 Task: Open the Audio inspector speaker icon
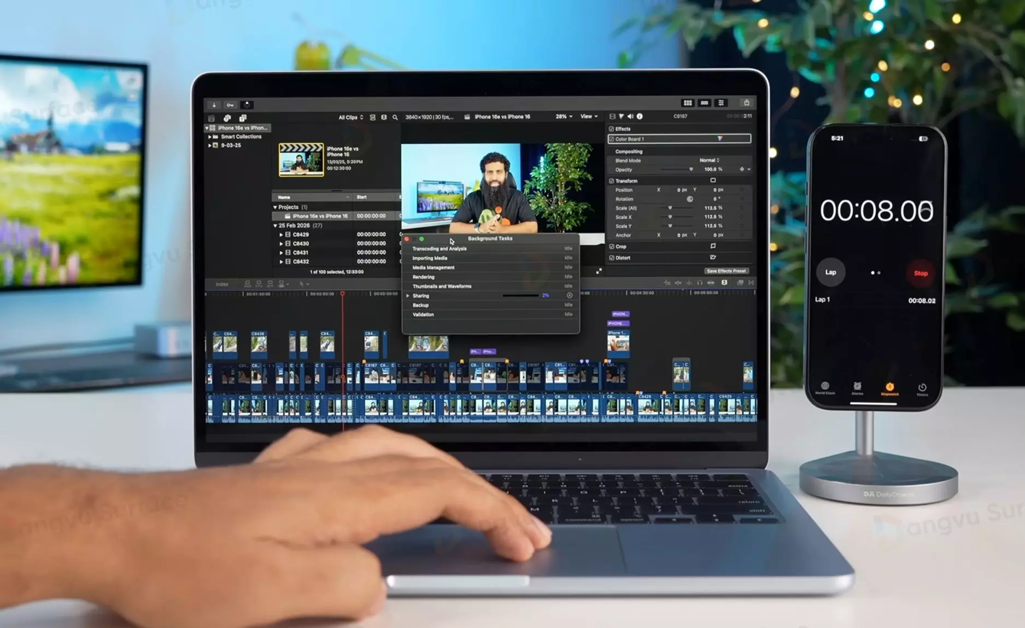click(x=630, y=117)
